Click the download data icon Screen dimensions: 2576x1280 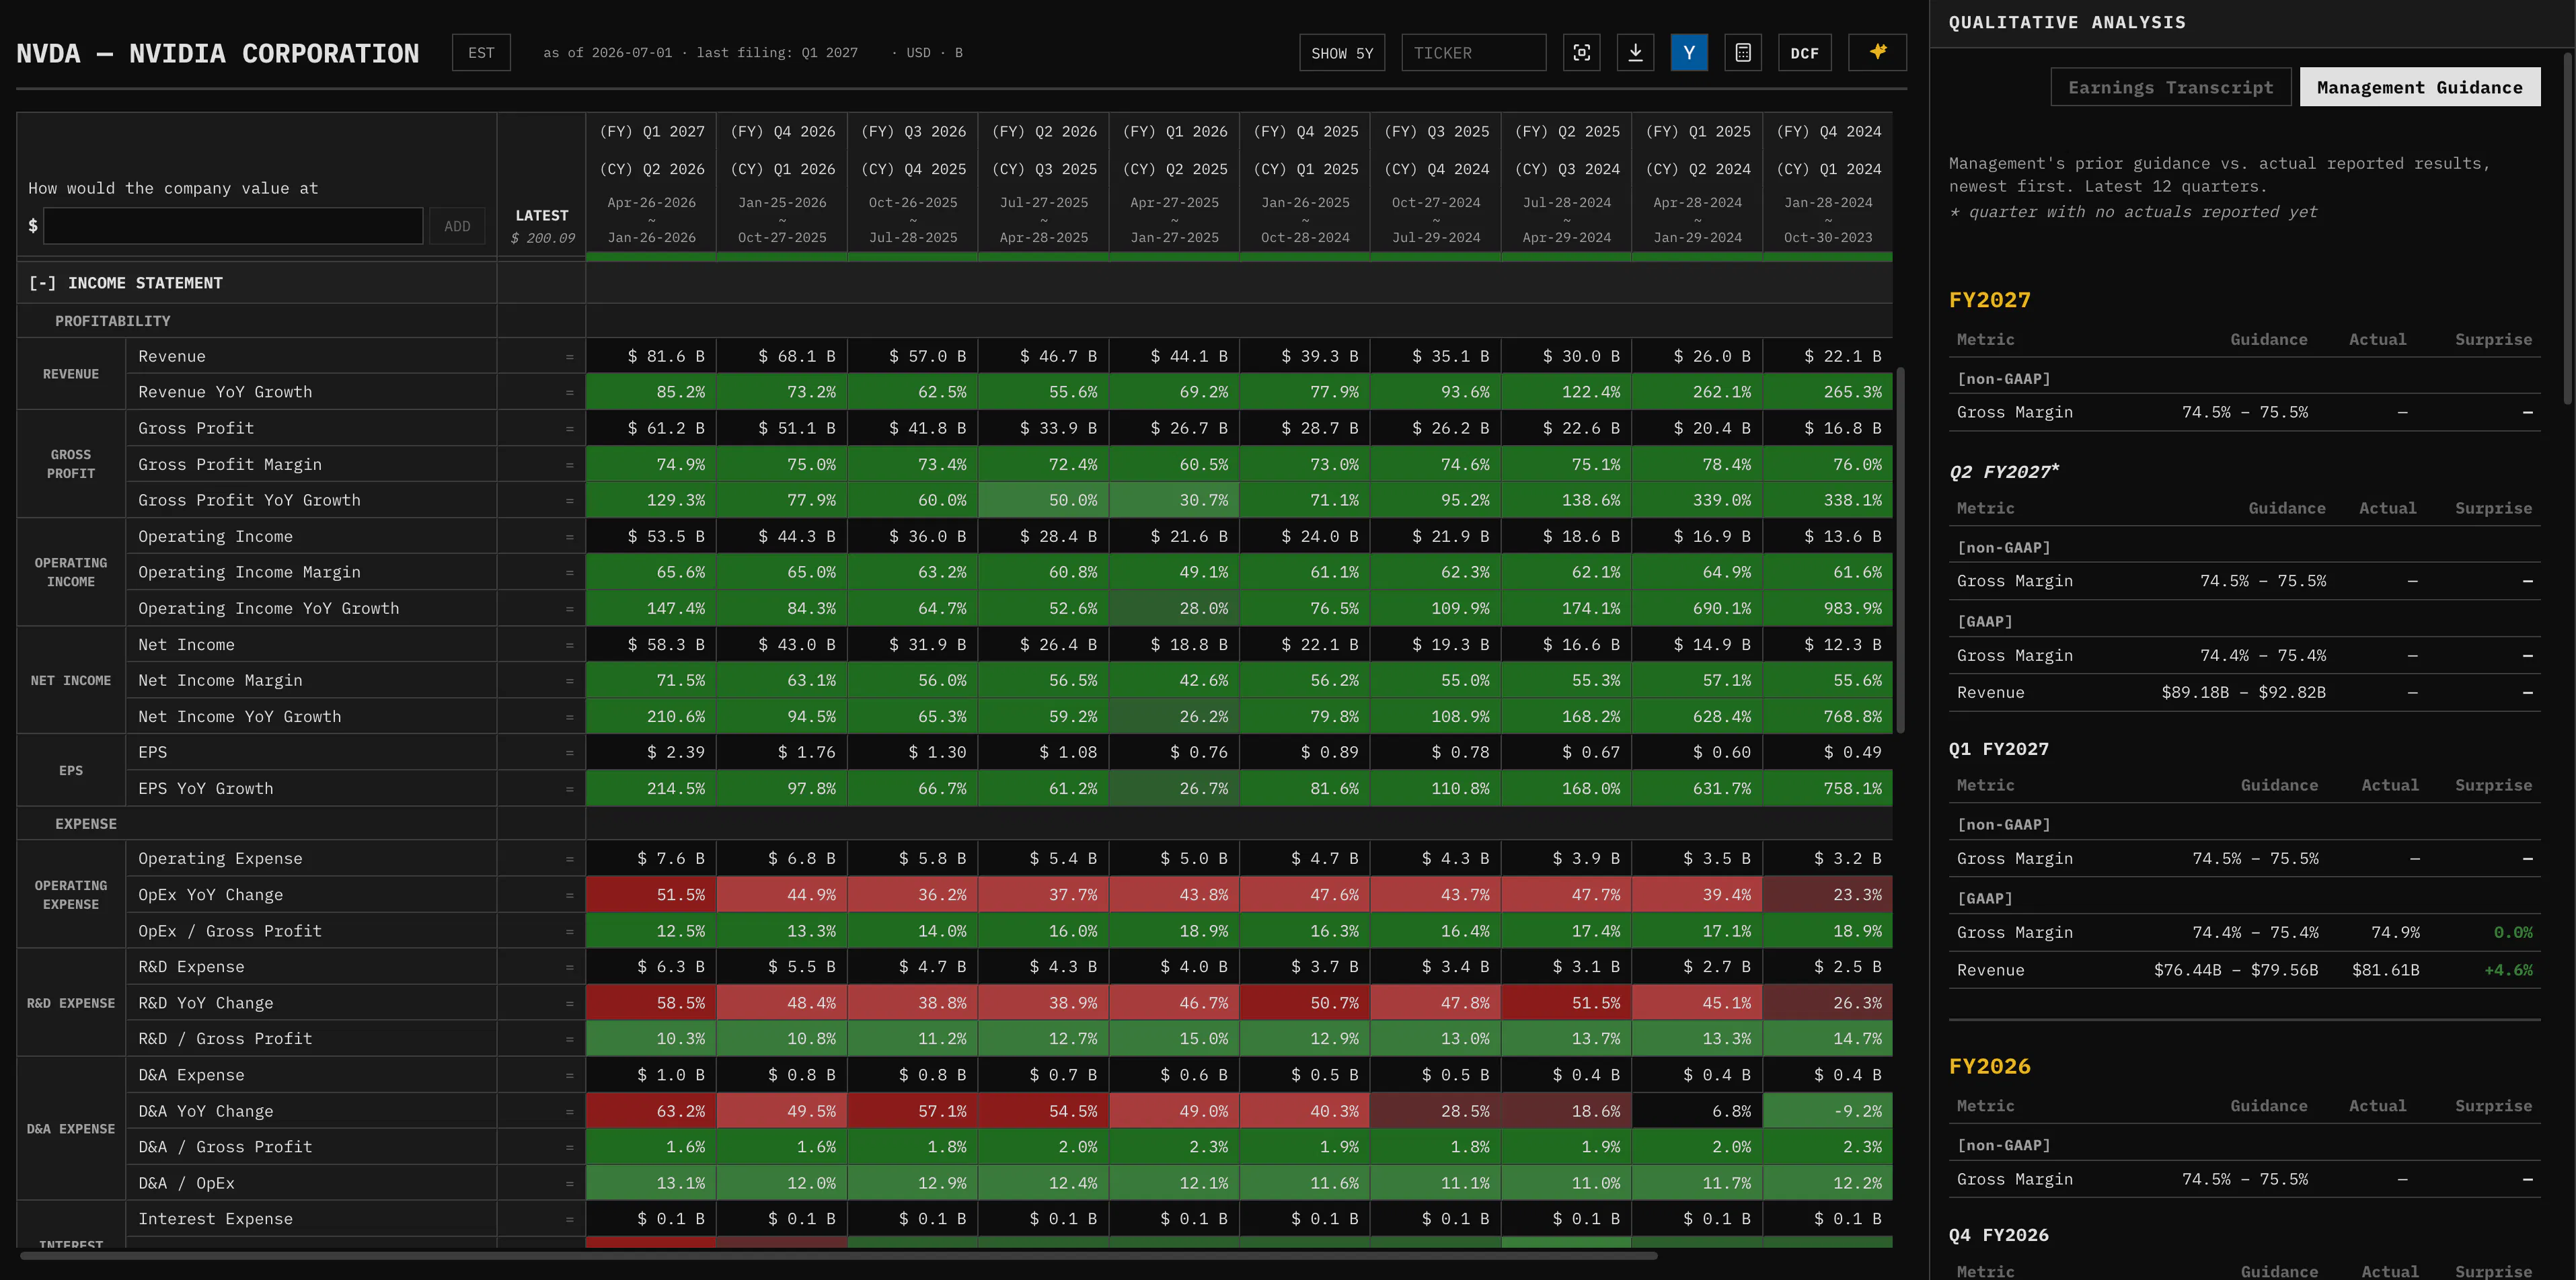tap(1635, 53)
